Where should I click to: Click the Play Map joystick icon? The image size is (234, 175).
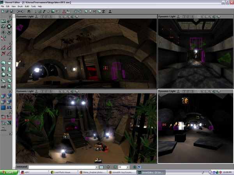coord(110,11)
